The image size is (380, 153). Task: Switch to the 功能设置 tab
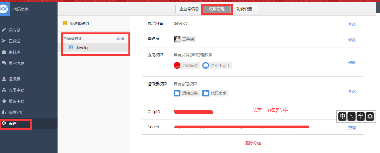244,9
